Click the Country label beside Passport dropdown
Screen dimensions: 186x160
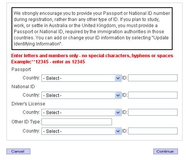pos(31,78)
